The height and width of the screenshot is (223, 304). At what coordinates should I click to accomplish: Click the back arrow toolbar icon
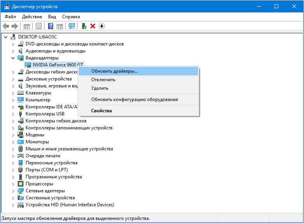(x=6, y=26)
